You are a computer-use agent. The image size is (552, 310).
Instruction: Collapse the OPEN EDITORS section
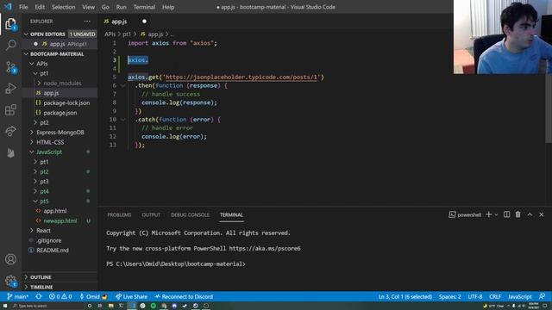tap(47, 34)
